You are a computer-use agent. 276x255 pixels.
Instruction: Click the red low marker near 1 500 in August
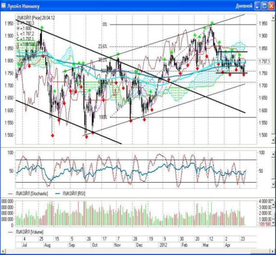pyautogui.click(x=53, y=136)
